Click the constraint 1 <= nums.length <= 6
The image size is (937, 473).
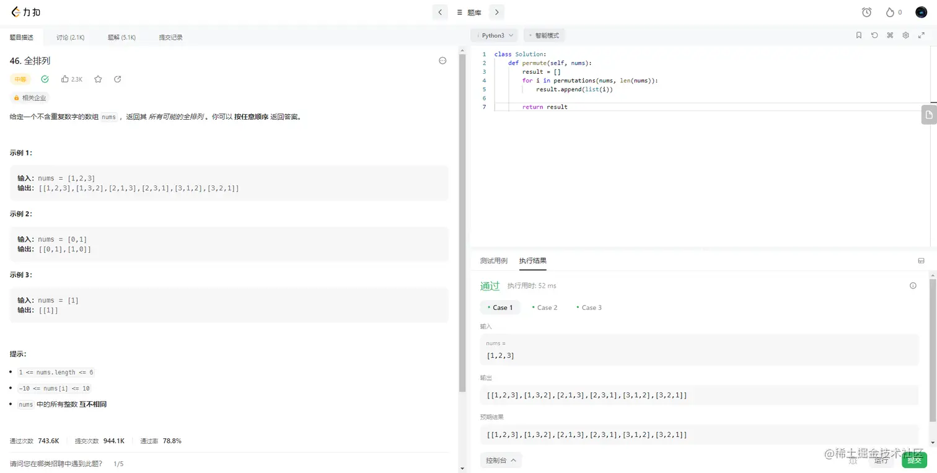pyautogui.click(x=56, y=372)
